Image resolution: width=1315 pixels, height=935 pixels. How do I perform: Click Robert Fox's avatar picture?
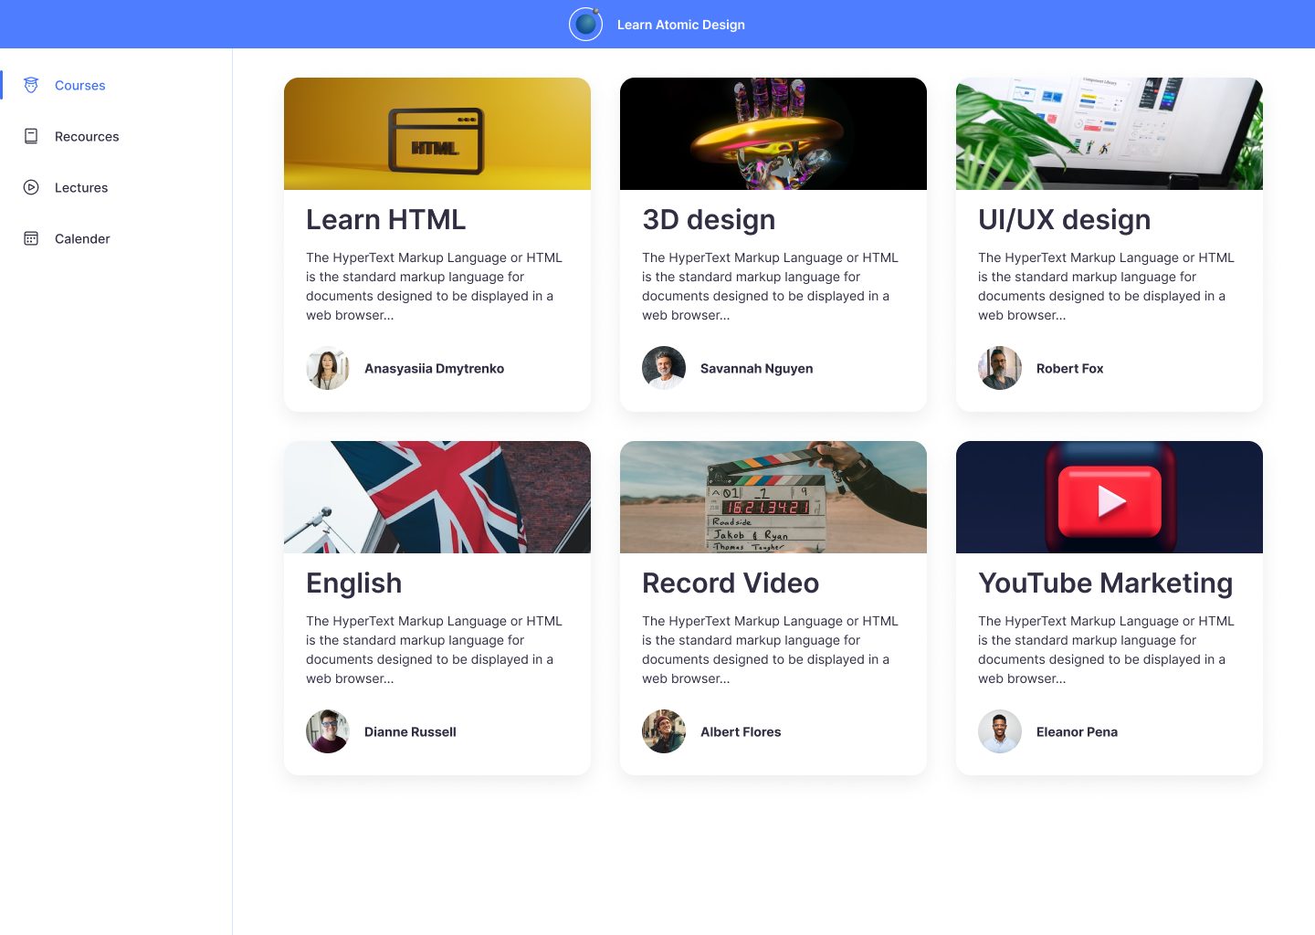[x=1000, y=368]
